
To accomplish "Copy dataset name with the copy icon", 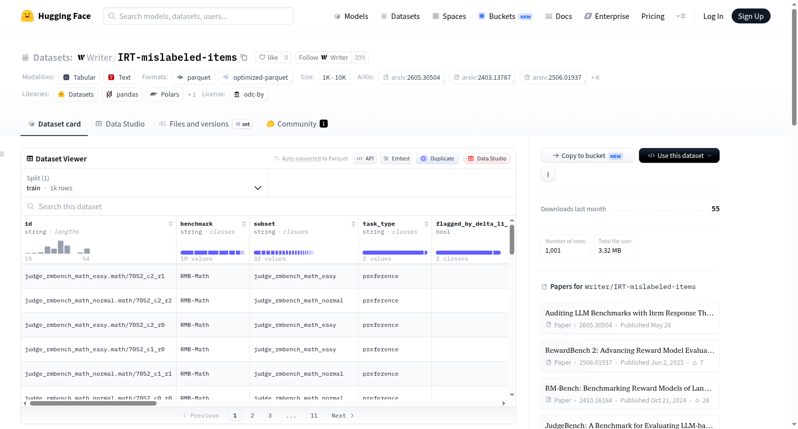I will (x=244, y=57).
